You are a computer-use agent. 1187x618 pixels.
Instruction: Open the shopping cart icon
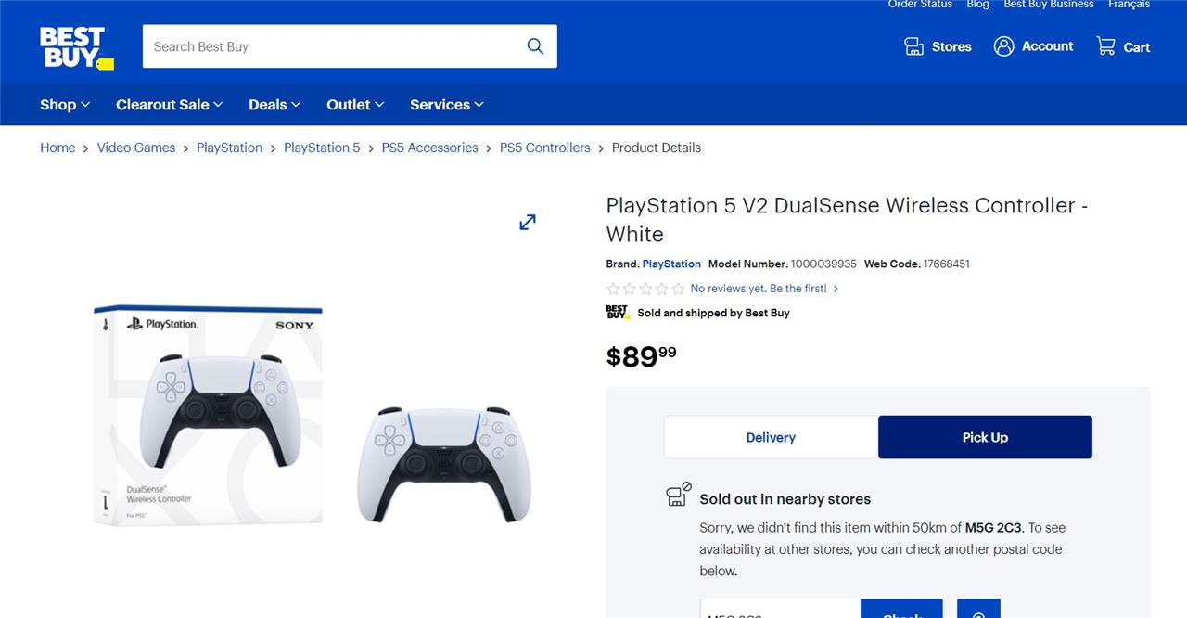[1105, 45]
